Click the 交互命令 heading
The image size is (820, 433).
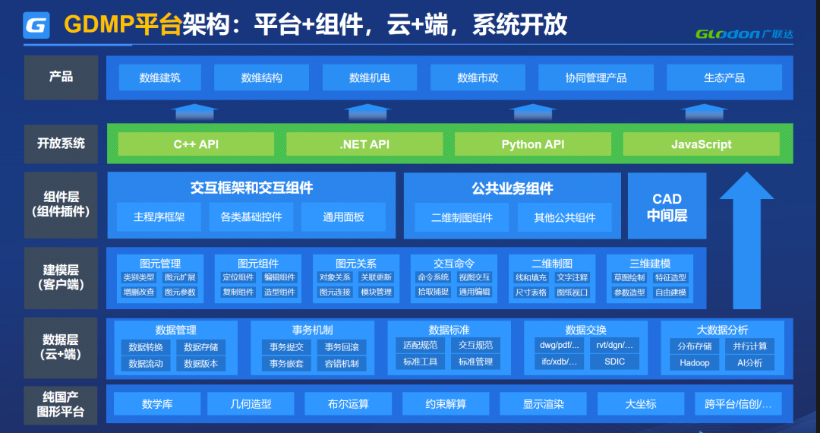point(453,264)
